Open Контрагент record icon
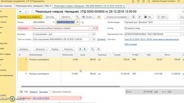The height and width of the screenshot is (103, 184). click(x=94, y=28)
